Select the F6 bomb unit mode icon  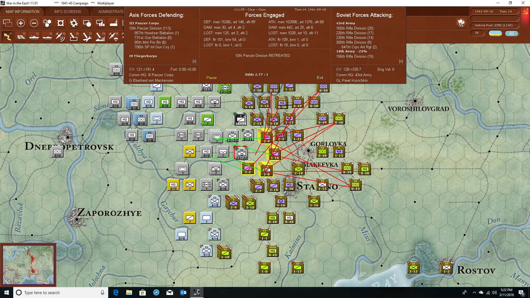(74, 36)
